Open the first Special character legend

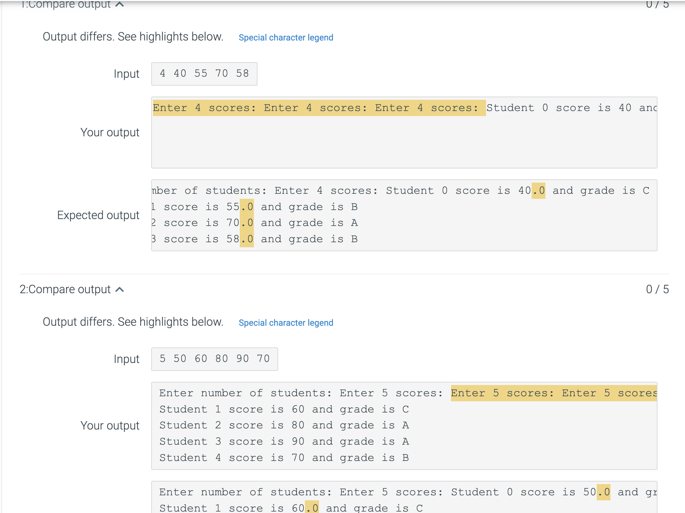285,37
